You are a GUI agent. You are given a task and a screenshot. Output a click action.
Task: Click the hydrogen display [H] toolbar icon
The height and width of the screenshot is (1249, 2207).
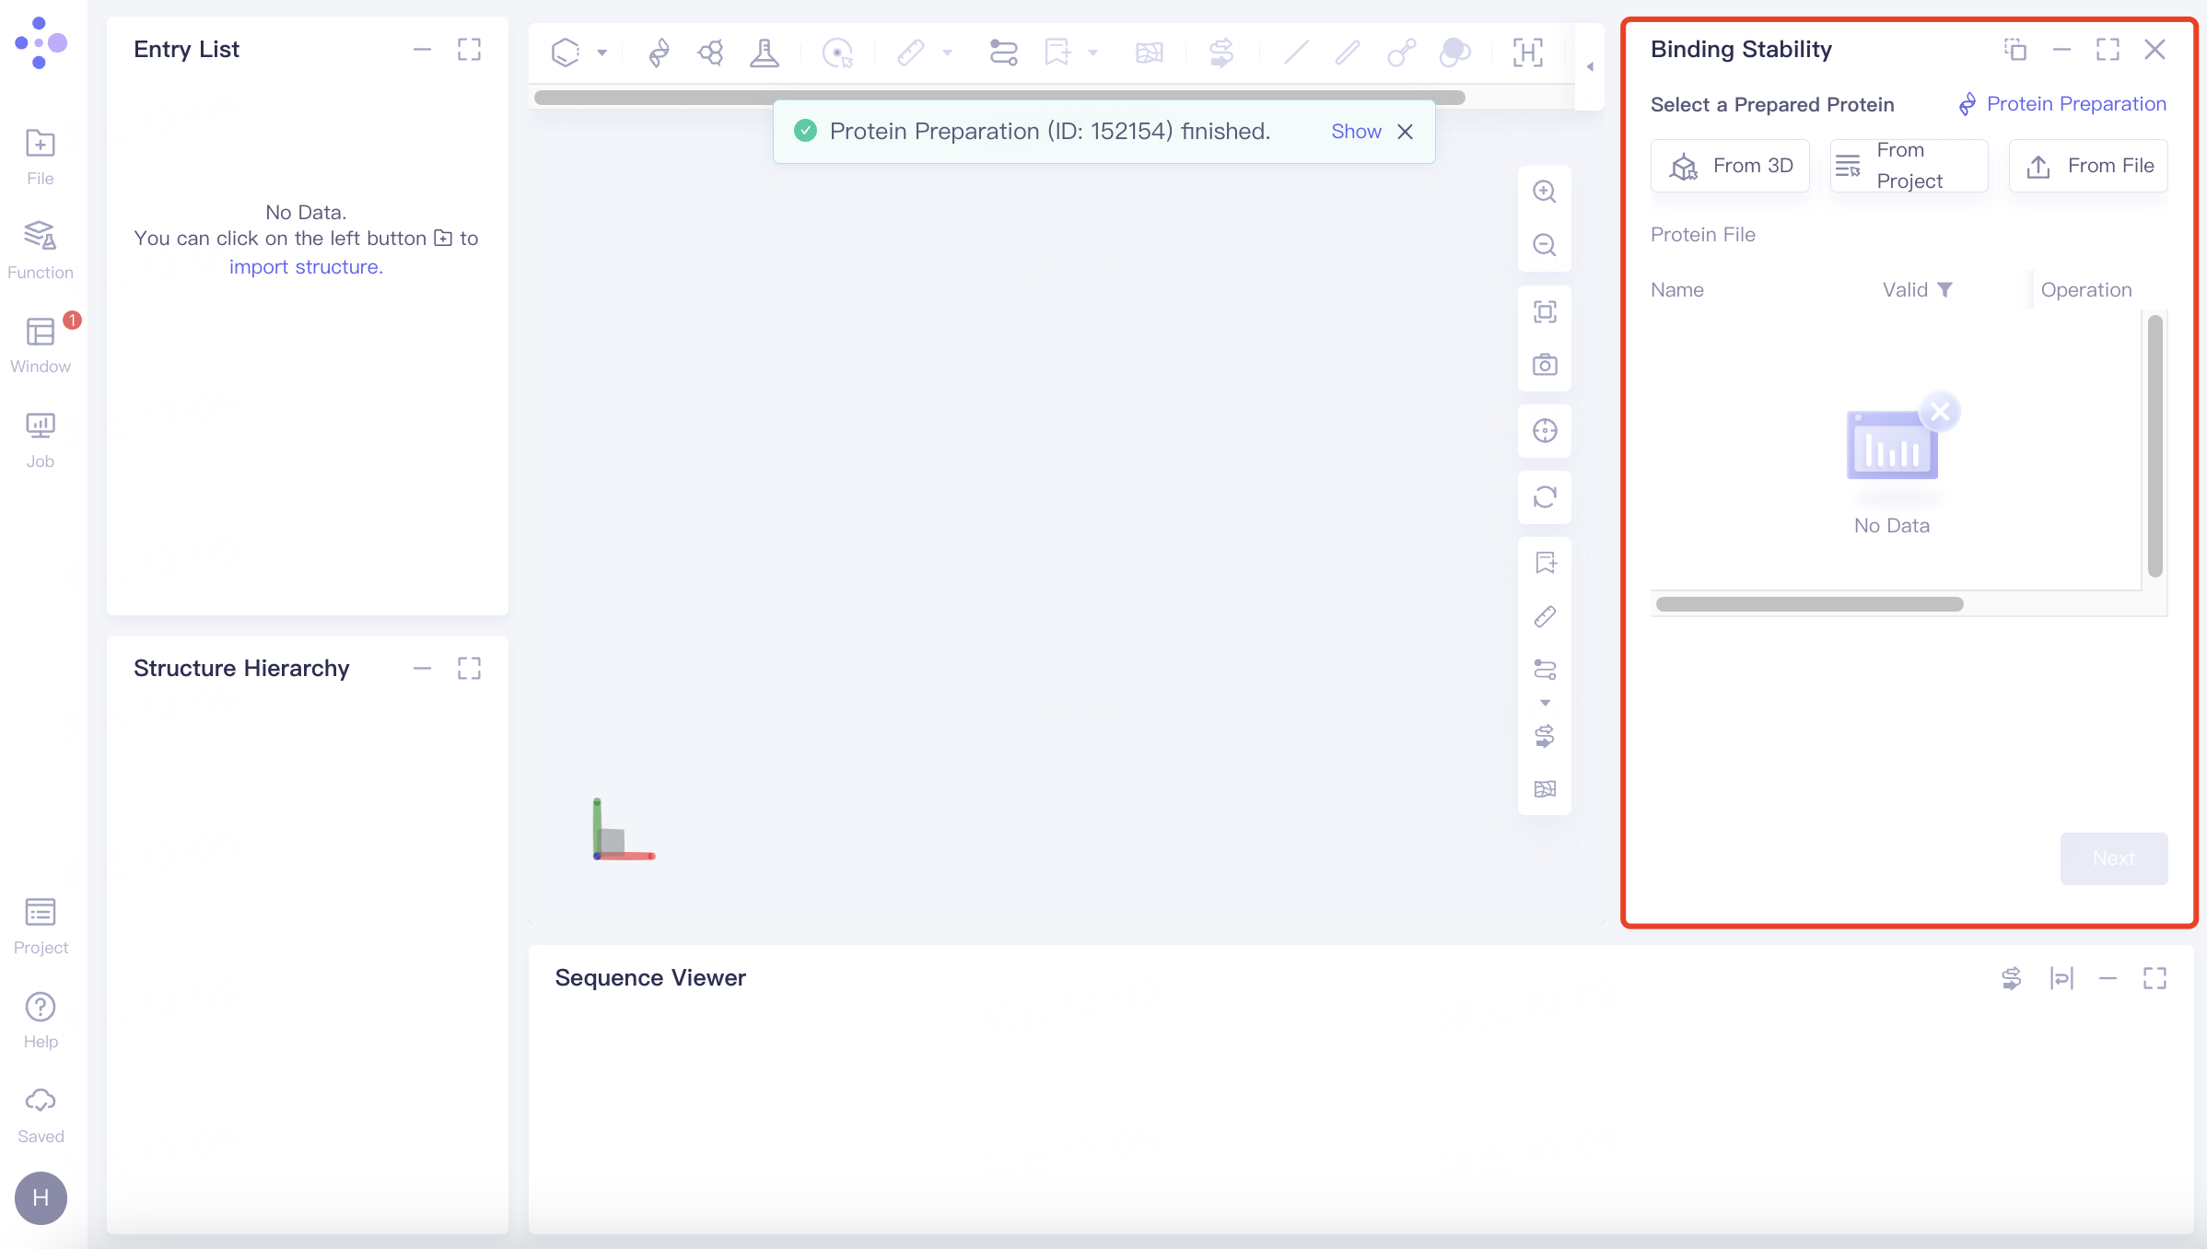[x=1528, y=53]
